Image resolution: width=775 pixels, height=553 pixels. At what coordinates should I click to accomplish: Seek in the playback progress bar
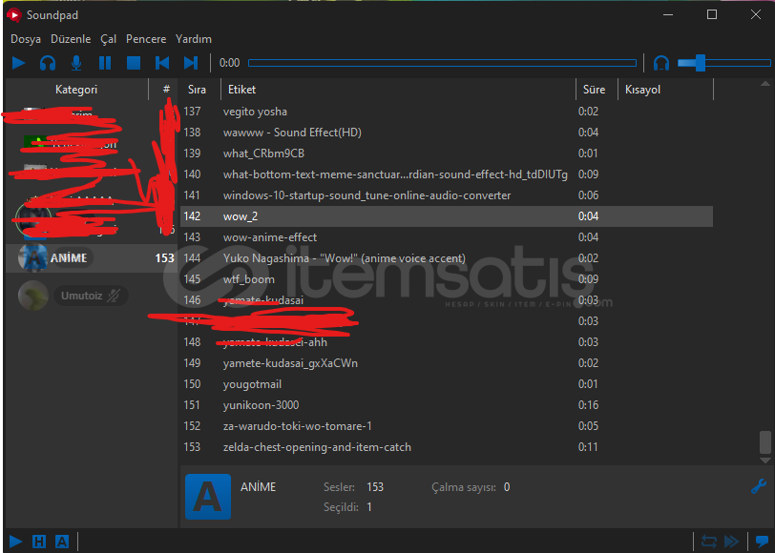pos(442,63)
